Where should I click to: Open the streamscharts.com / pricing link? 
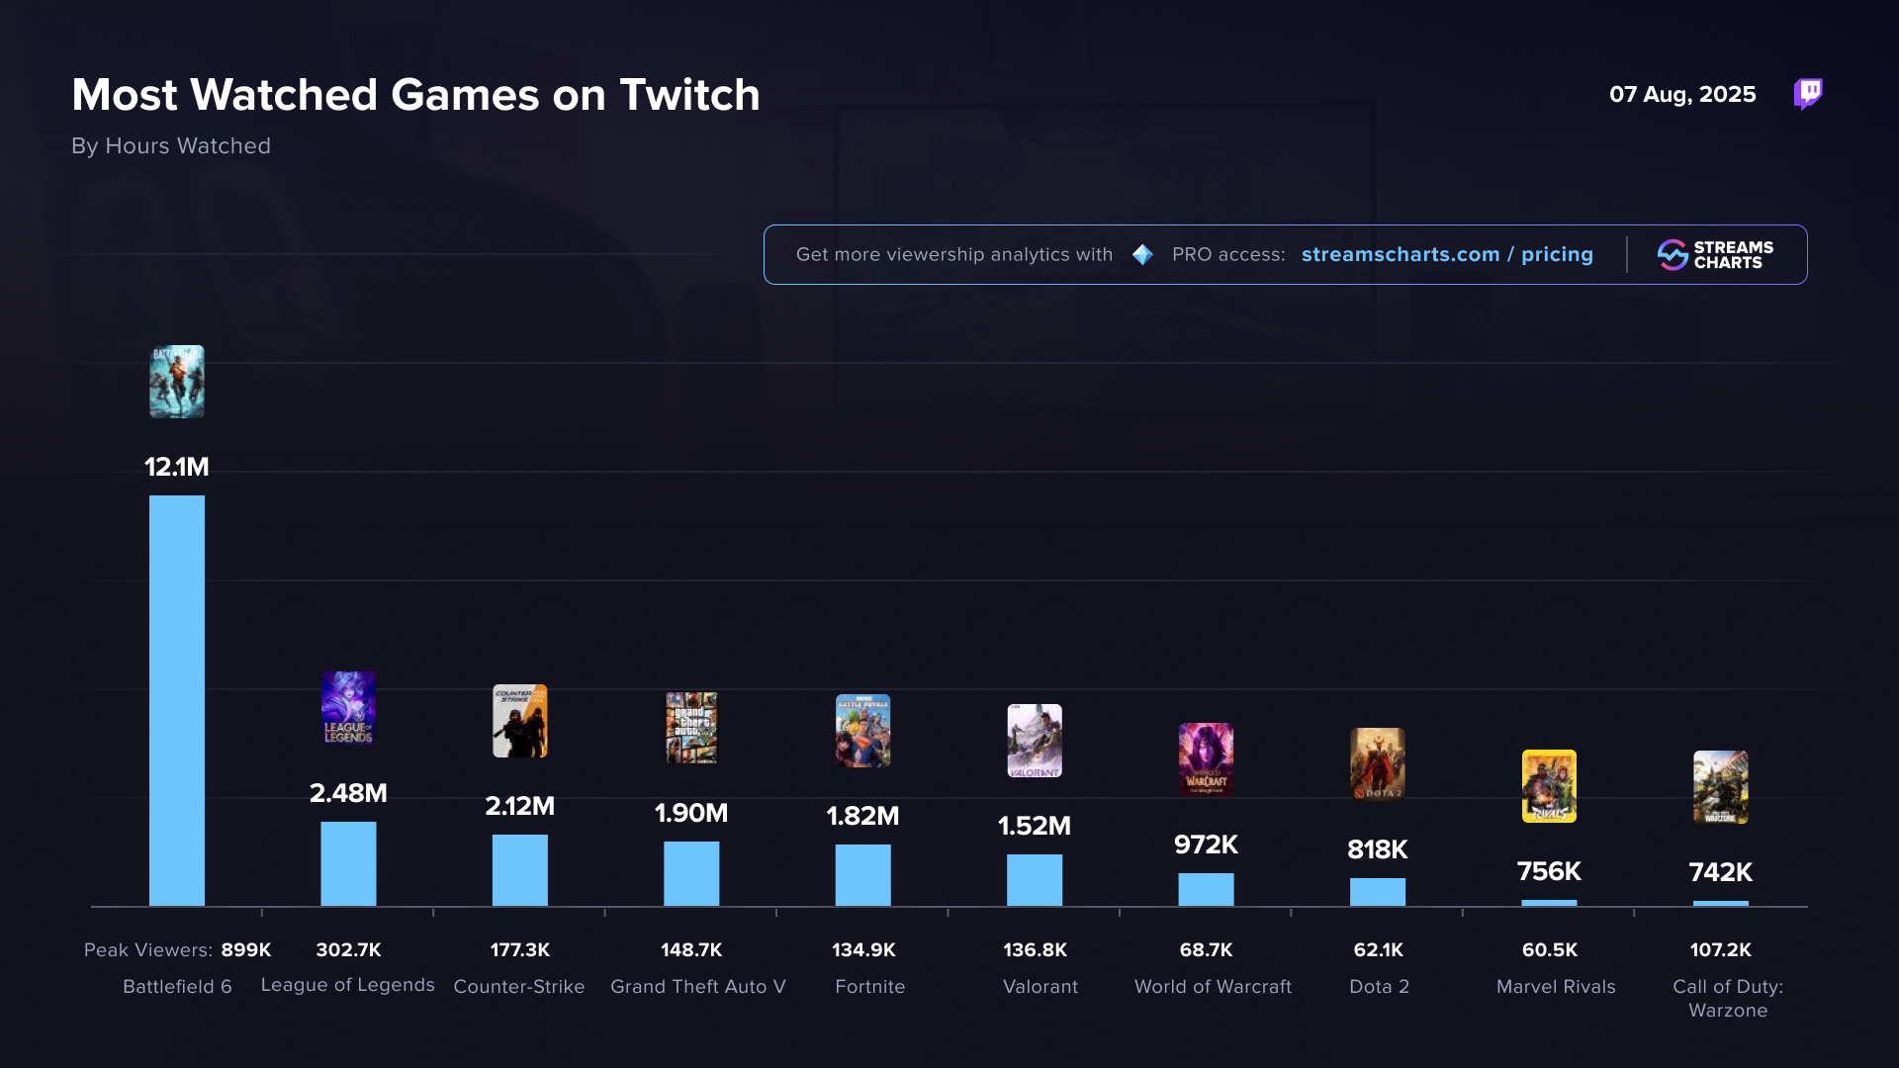(1447, 255)
